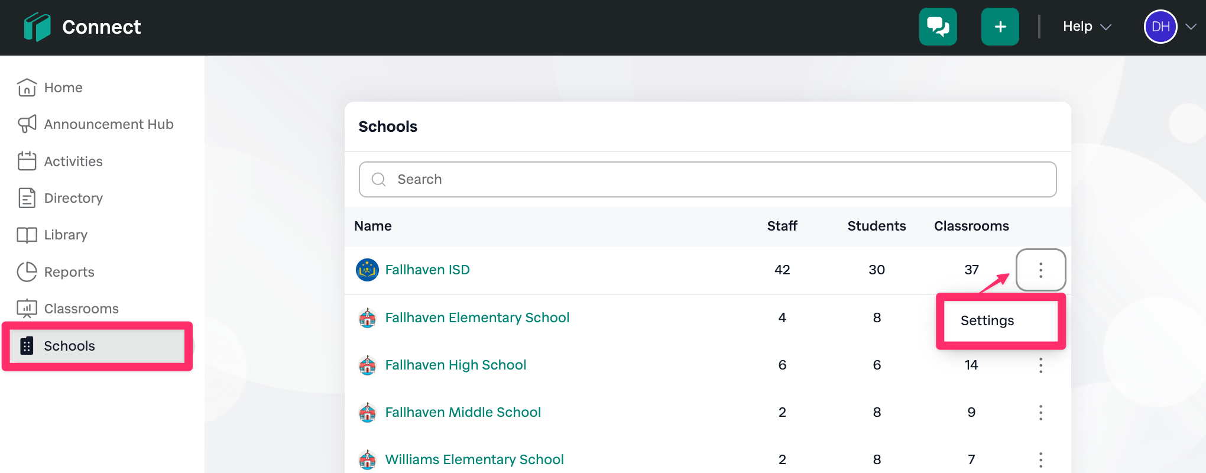Open Fallhaven Middle School options menu
The width and height of the screenshot is (1206, 473).
click(x=1040, y=412)
